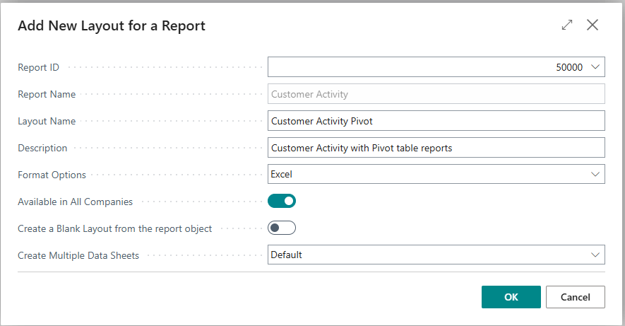Click the Report ID label
625x326 pixels.
[x=39, y=67]
